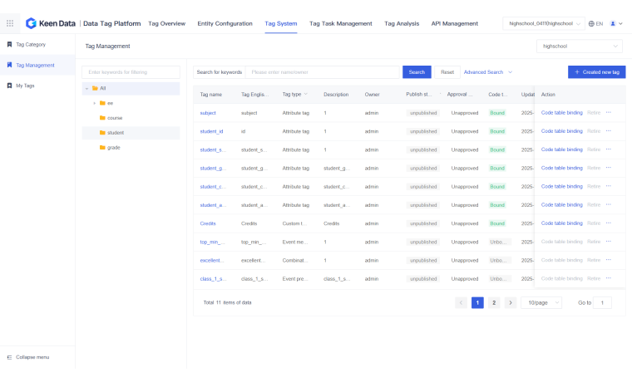This screenshot has width=632, height=382.
Task: Switch to the Tag Analysis tab
Action: (x=402, y=23)
